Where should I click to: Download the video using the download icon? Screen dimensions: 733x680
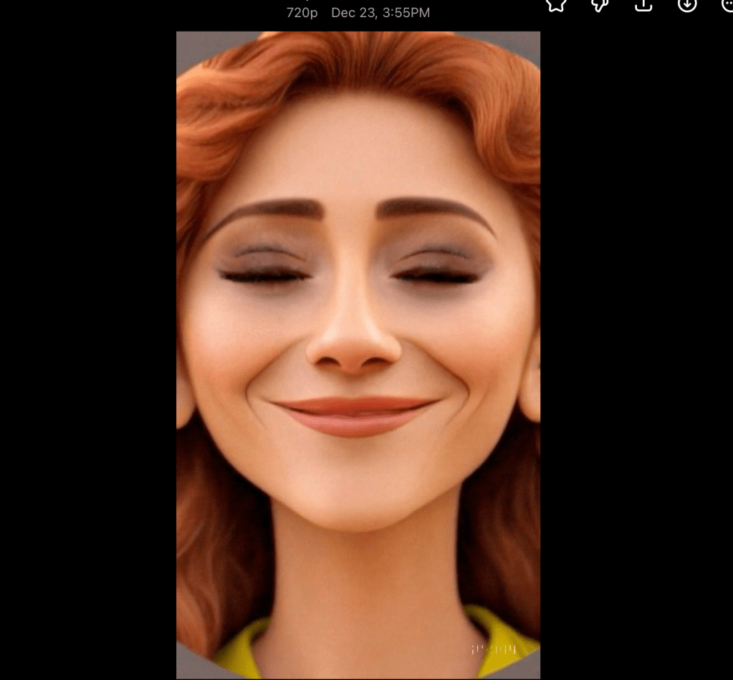click(x=686, y=4)
